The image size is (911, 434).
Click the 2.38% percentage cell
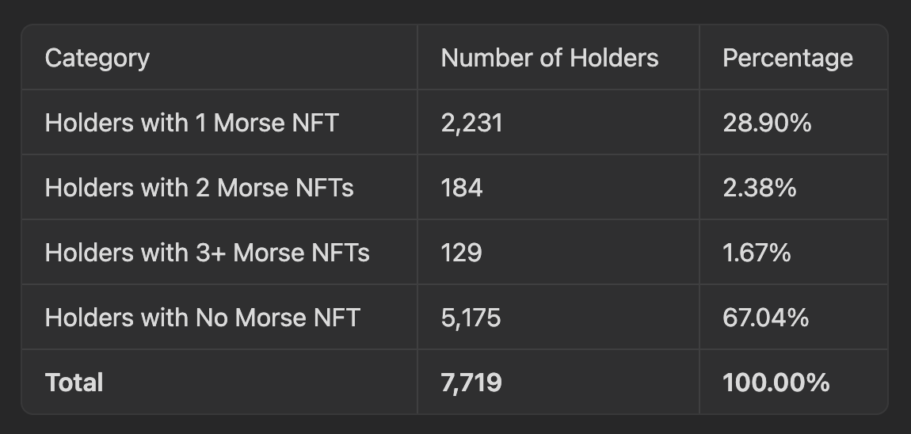(760, 188)
